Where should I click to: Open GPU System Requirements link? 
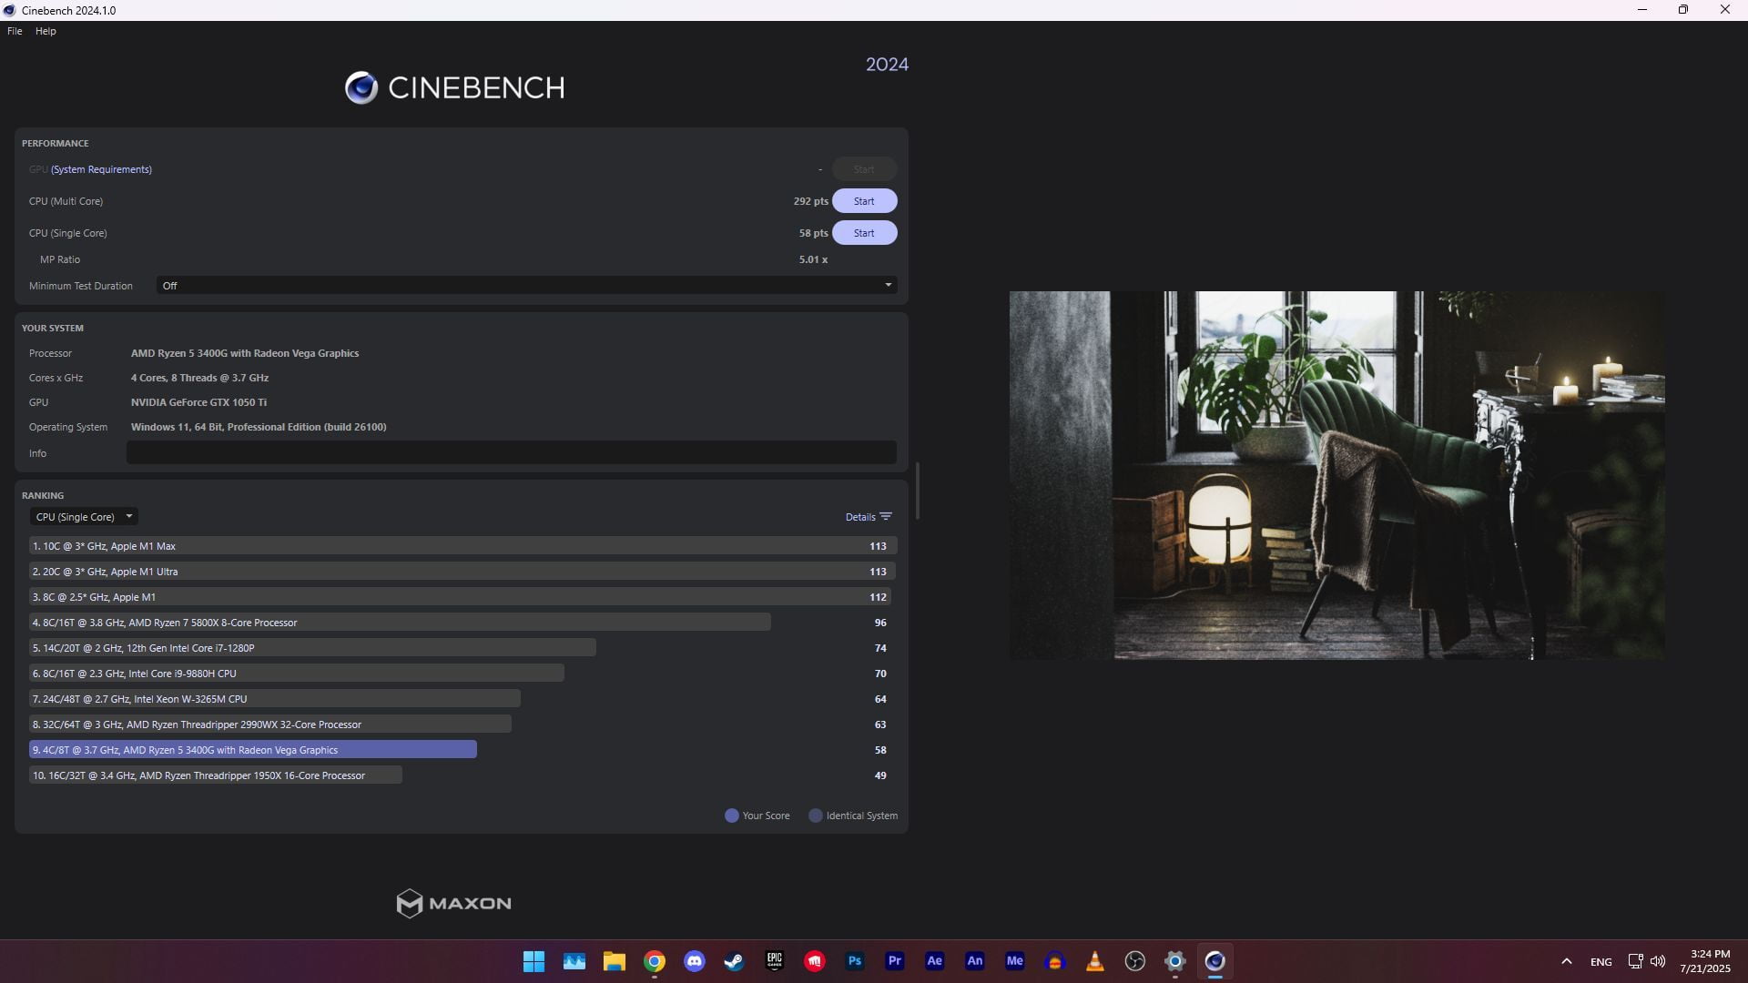[x=101, y=169]
